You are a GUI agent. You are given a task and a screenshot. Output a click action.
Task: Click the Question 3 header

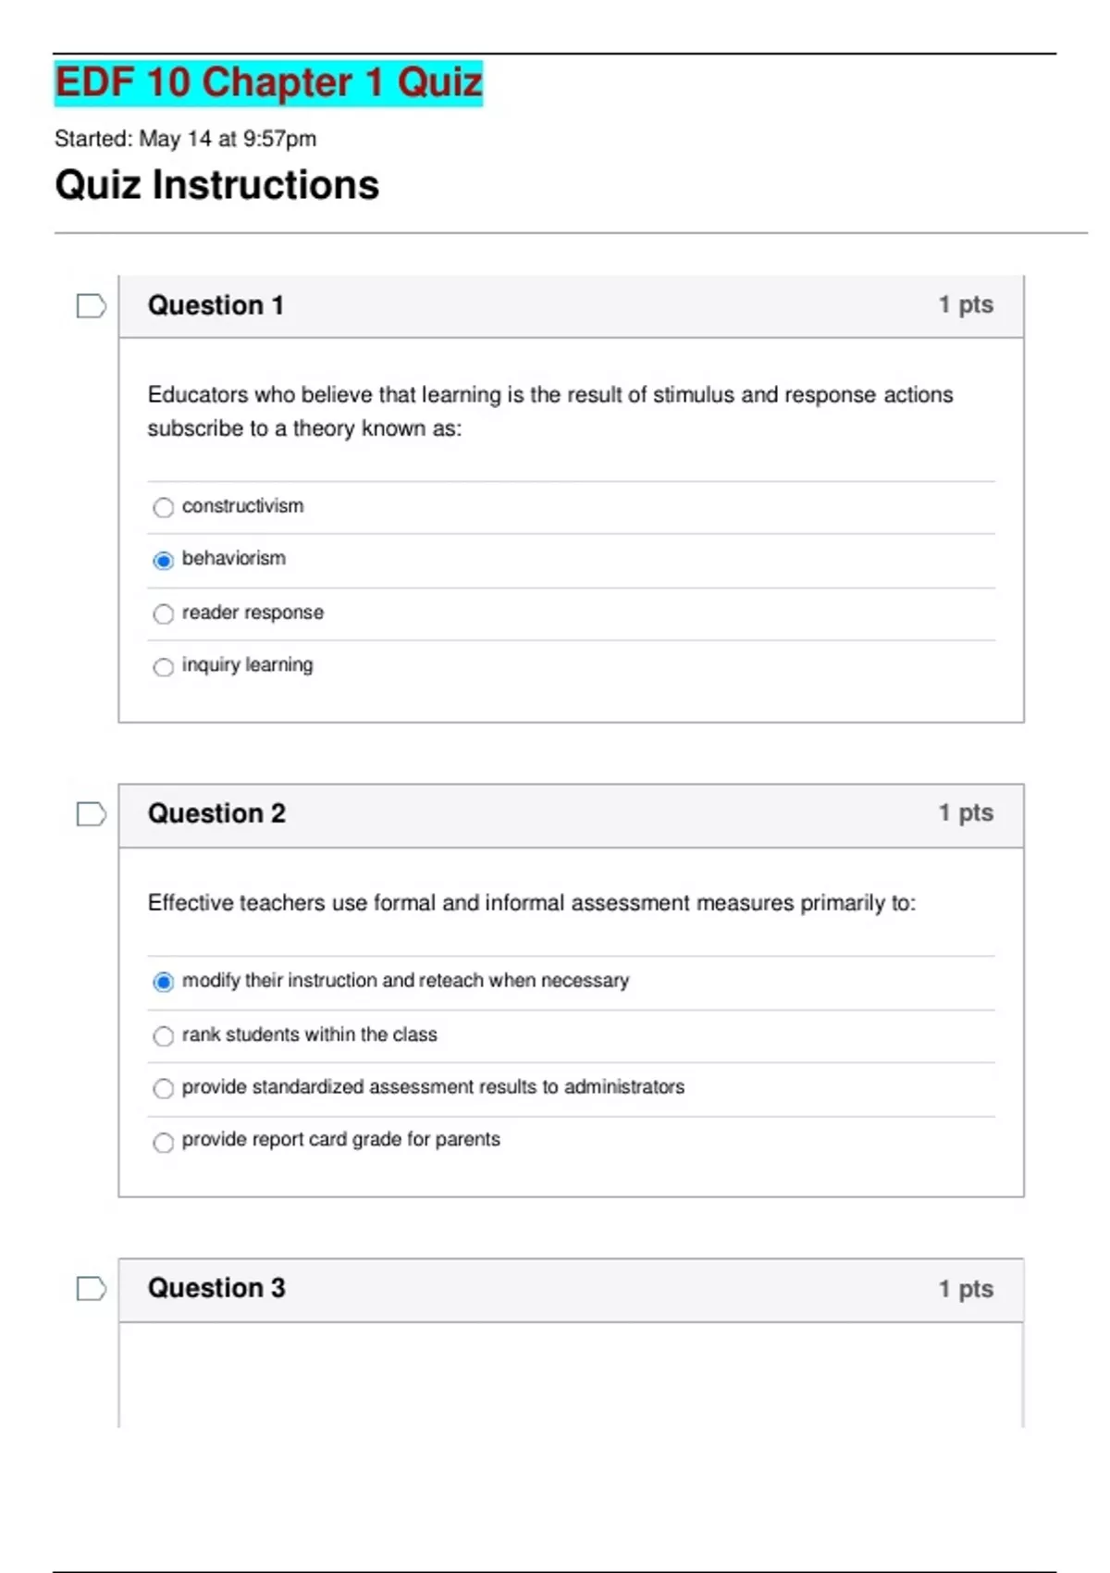tap(216, 1288)
